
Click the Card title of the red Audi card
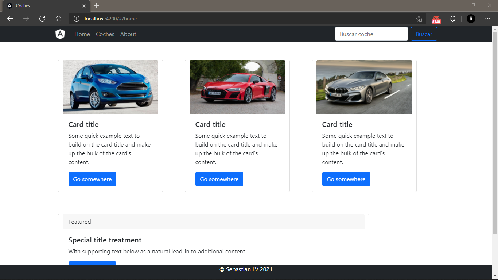[x=210, y=124]
